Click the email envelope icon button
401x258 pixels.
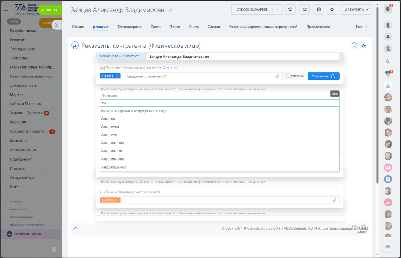(304, 9)
